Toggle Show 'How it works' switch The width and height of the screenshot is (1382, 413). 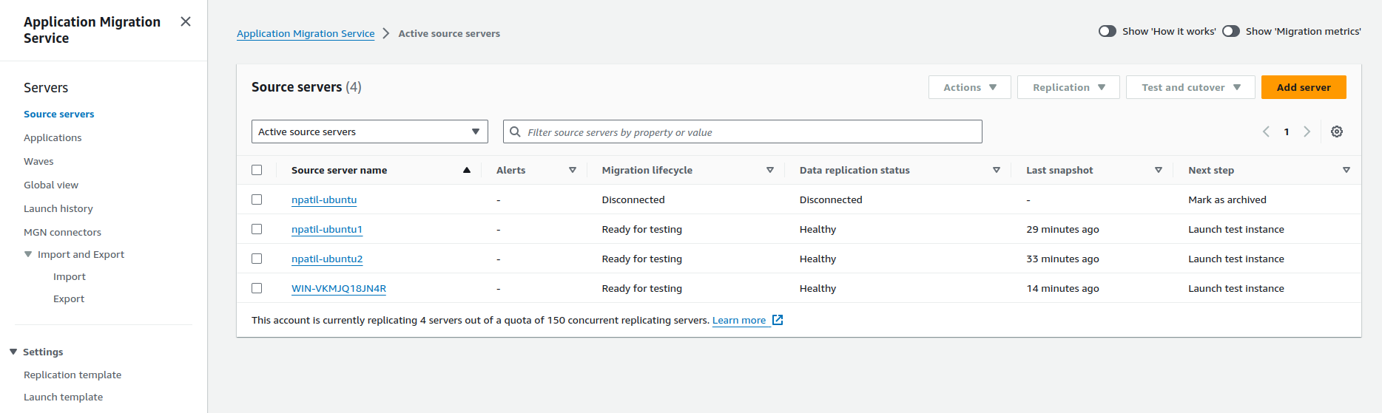click(1108, 31)
